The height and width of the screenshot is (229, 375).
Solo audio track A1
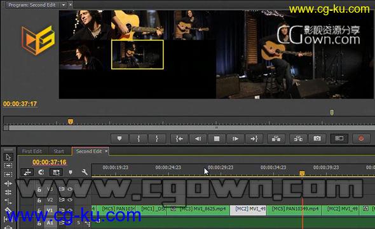[78, 223]
